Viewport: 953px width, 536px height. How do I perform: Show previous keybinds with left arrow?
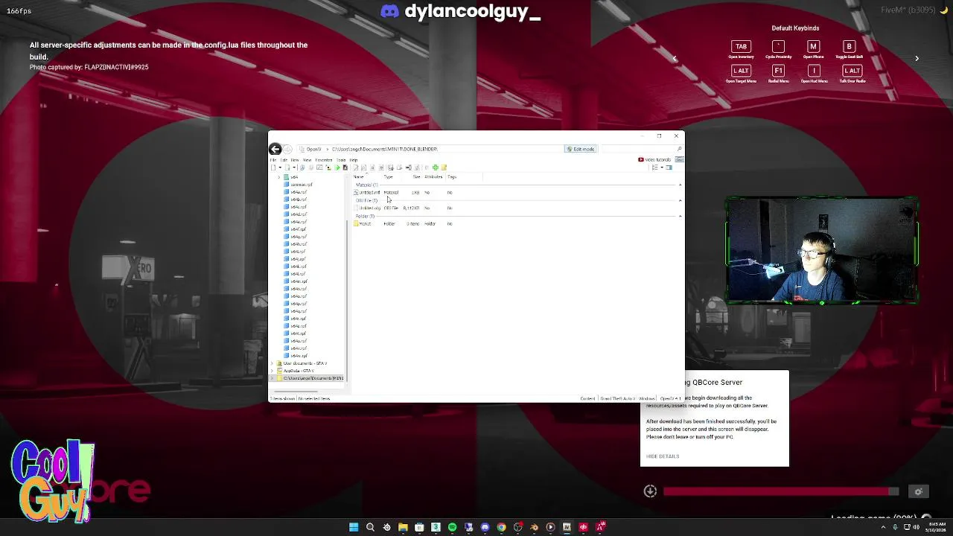coord(675,58)
